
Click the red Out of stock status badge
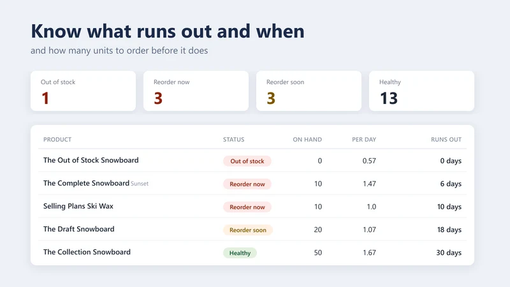click(x=247, y=161)
